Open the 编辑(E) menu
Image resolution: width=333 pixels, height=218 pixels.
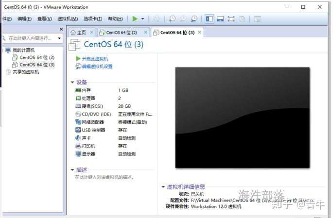pos(24,19)
